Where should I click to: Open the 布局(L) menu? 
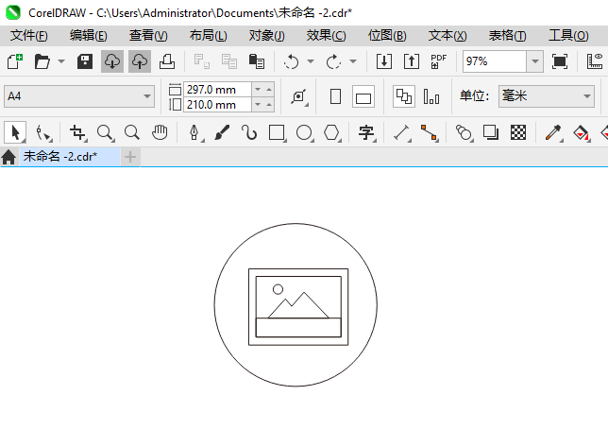(209, 36)
